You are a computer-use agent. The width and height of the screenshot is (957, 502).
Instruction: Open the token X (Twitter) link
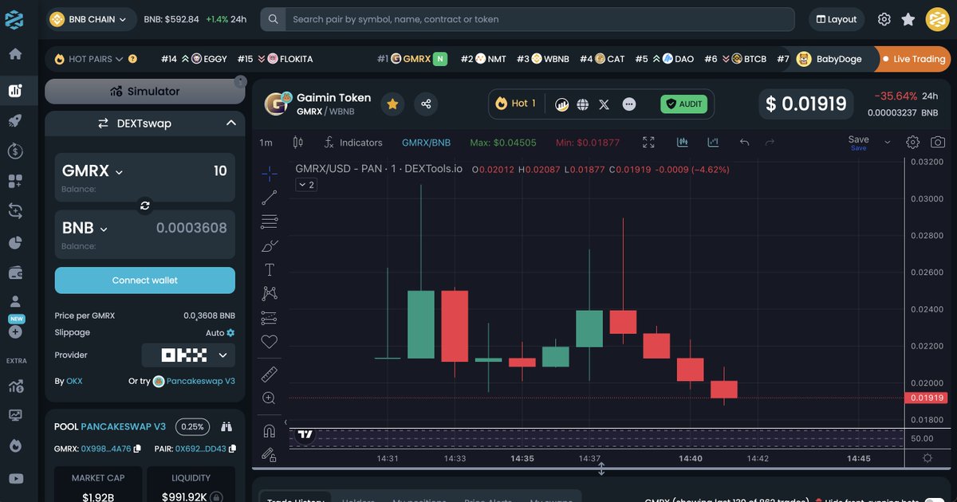[604, 104]
